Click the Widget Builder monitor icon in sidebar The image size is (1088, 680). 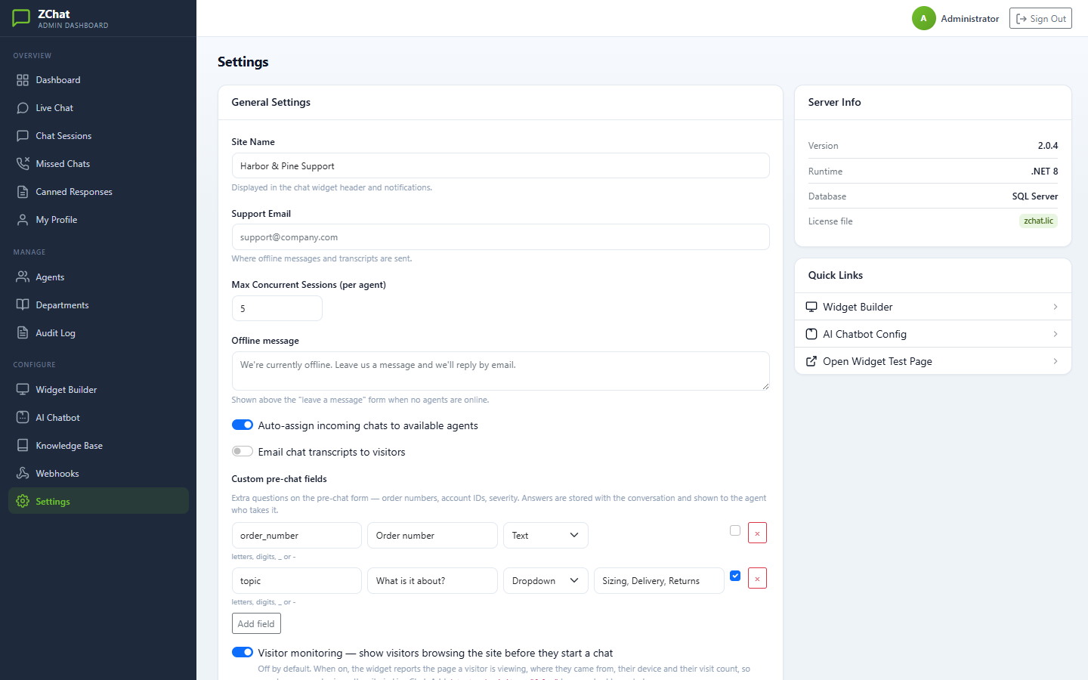coord(23,390)
